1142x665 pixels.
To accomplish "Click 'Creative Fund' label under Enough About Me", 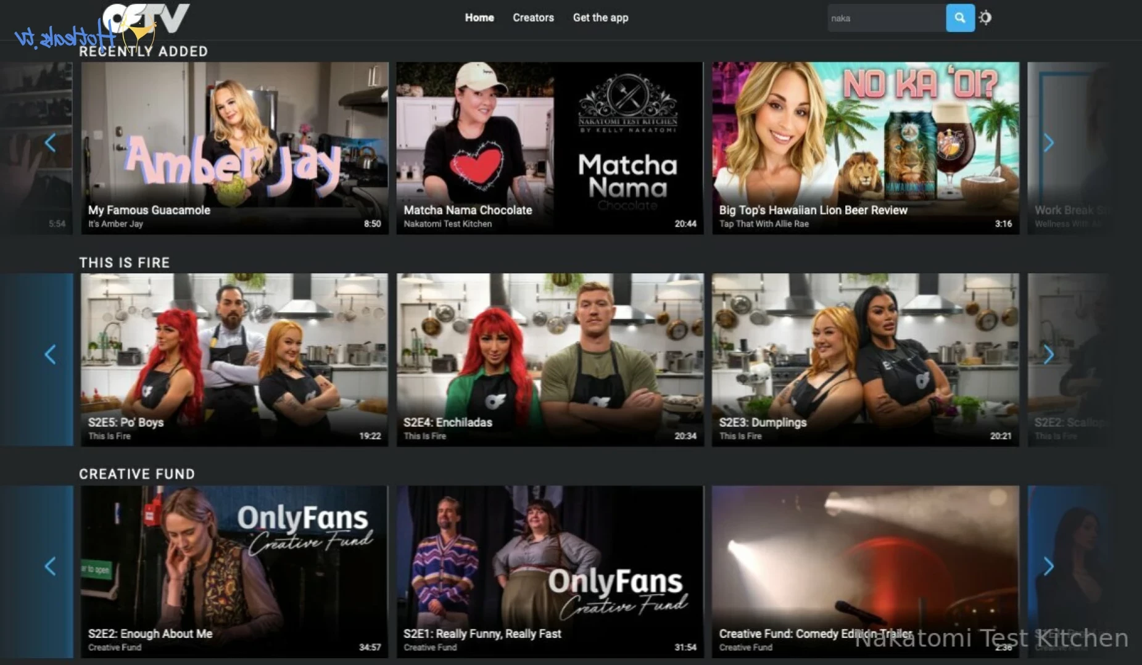I will [x=115, y=648].
